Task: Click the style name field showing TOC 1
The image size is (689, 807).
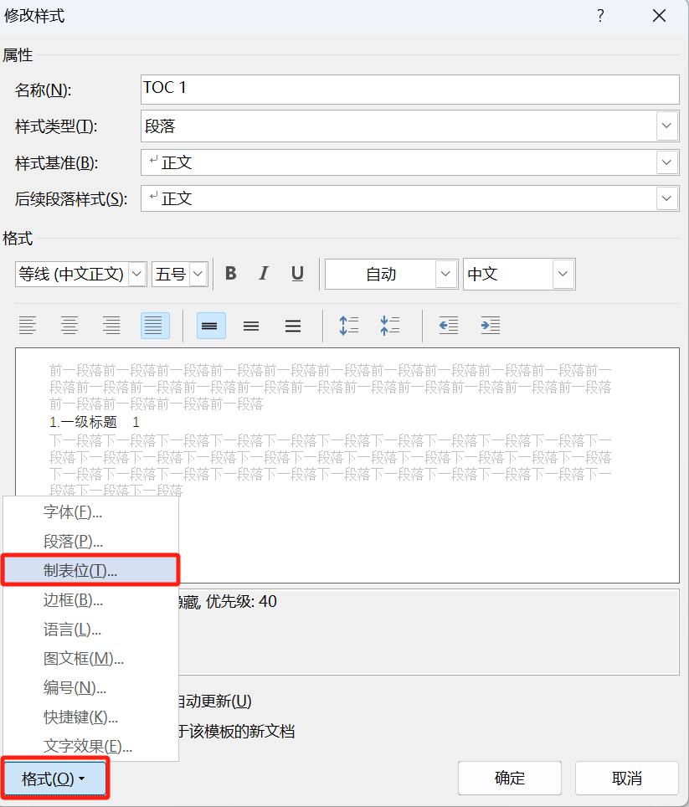Action: click(410, 90)
